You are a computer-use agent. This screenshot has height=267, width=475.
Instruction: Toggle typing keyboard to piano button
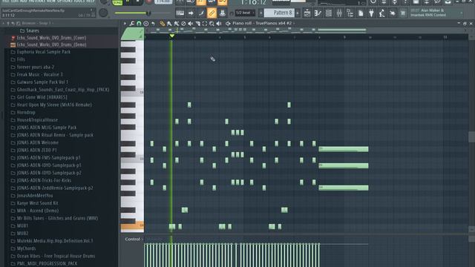point(180,13)
